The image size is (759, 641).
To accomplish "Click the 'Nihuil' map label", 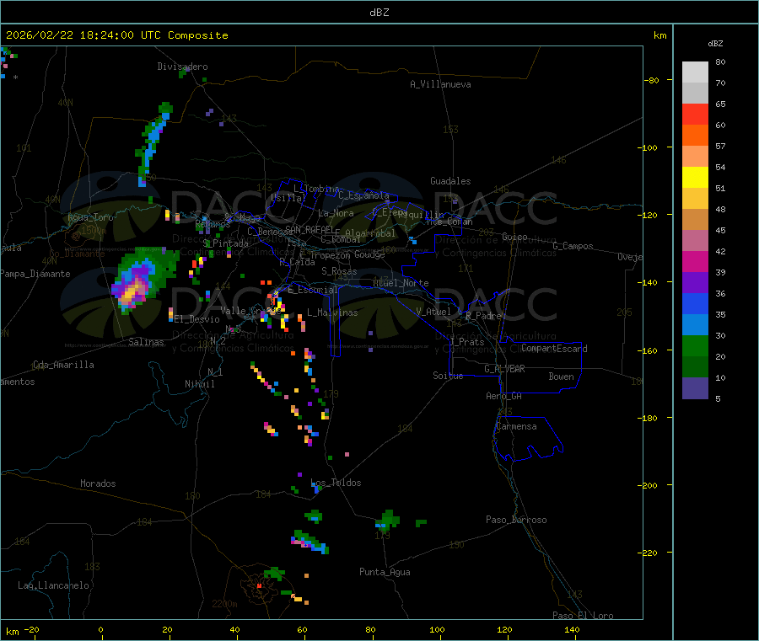I will [x=199, y=384].
